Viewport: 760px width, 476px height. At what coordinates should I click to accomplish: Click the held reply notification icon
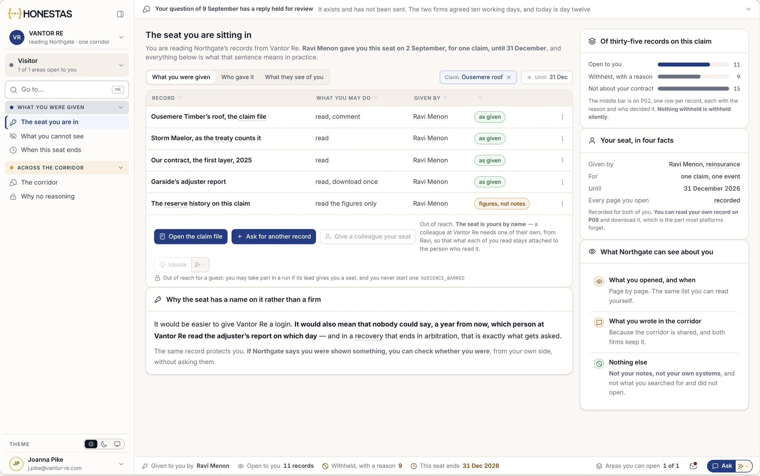146,9
